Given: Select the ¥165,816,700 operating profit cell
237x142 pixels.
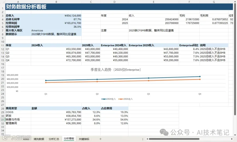Looking at the screenshot, I should (56, 23).
